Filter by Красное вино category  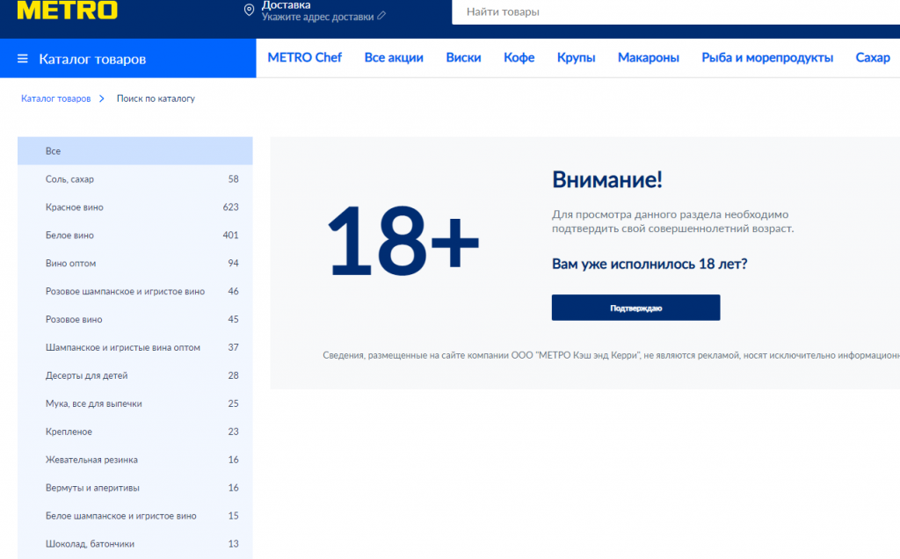point(75,207)
